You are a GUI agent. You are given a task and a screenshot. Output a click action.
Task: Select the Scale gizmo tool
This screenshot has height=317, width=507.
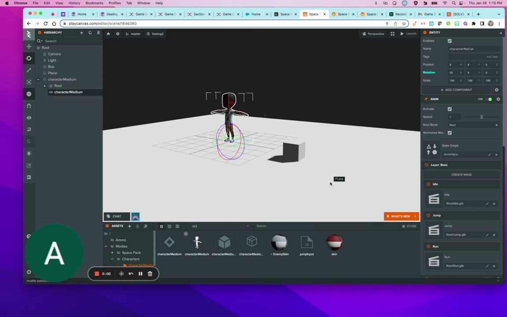[29, 70]
